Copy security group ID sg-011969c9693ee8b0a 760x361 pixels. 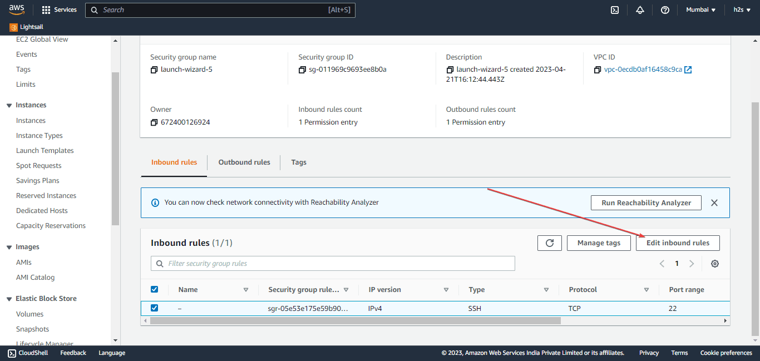[302, 70]
